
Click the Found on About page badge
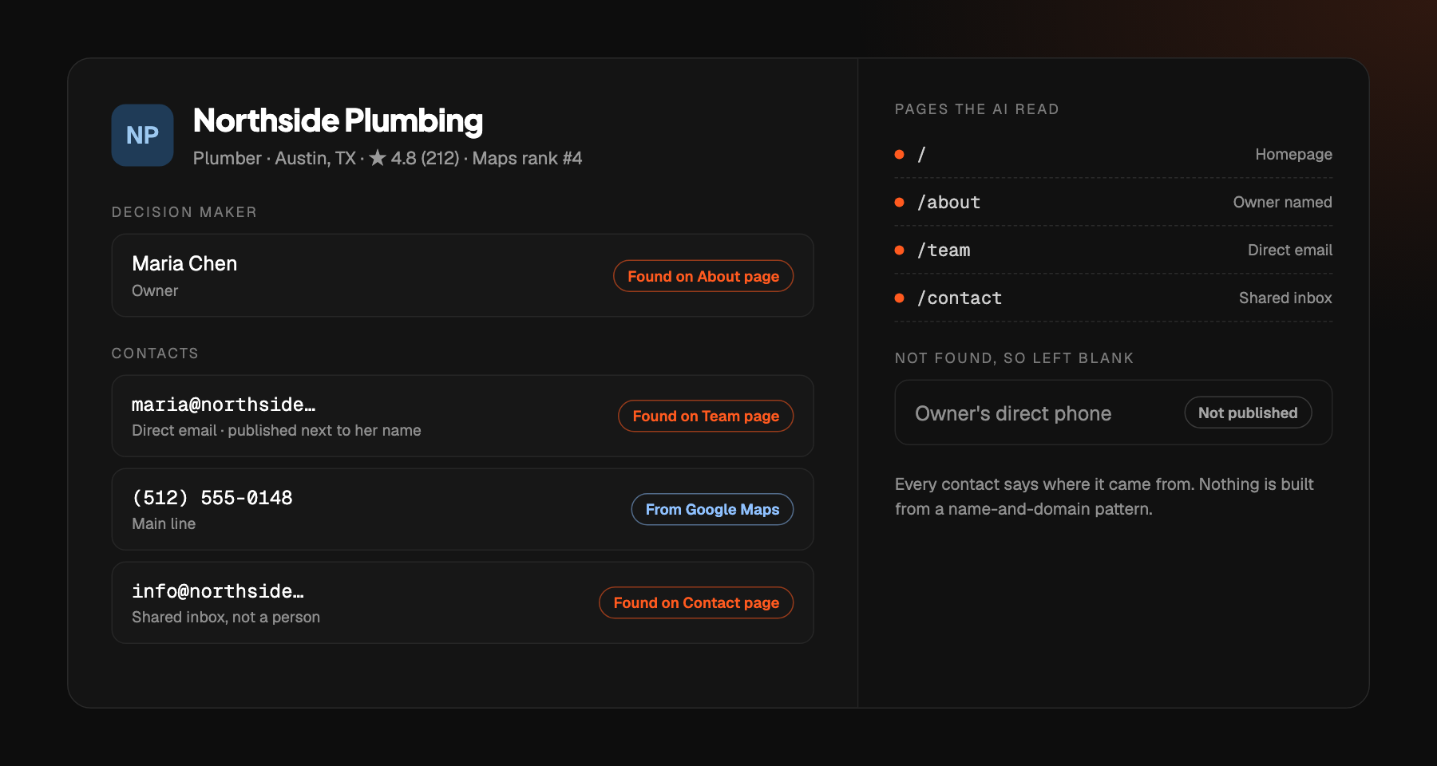[x=703, y=276]
